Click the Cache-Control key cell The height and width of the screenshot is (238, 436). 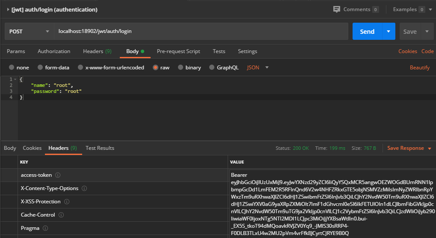123,215
